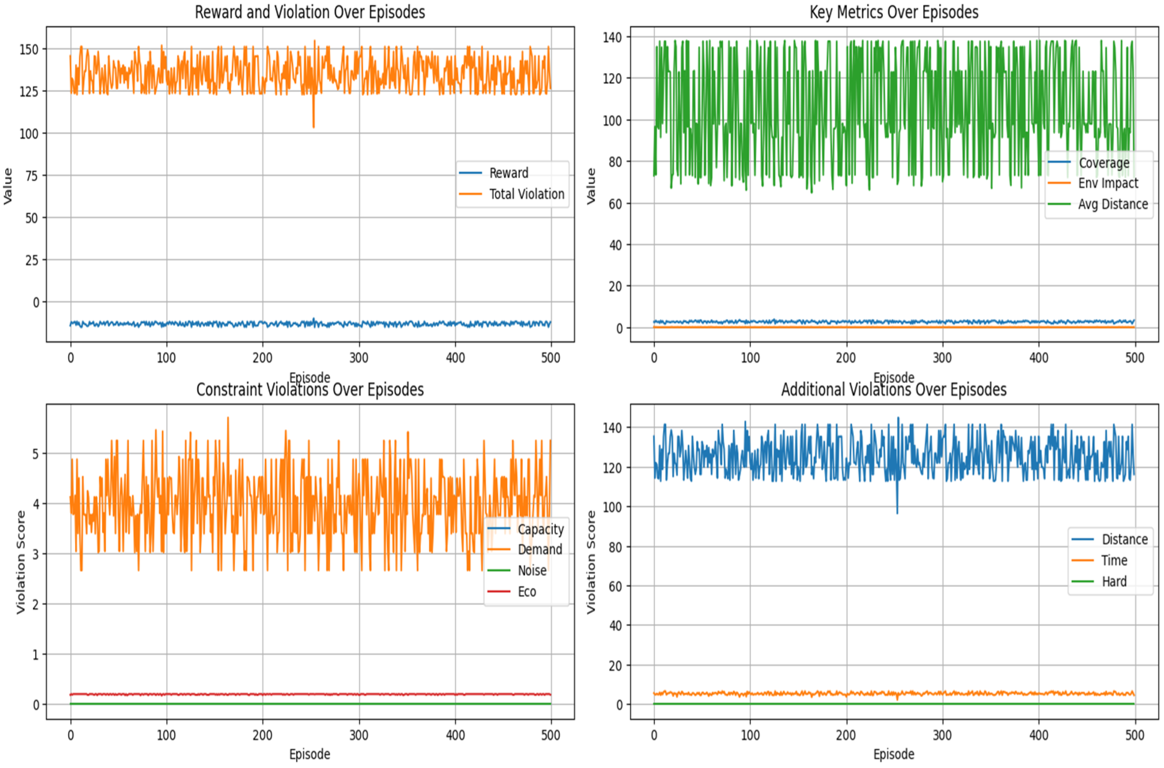Click the green Avg Distance legend swatch
Screen dimensions: 1164x768
1059,204
